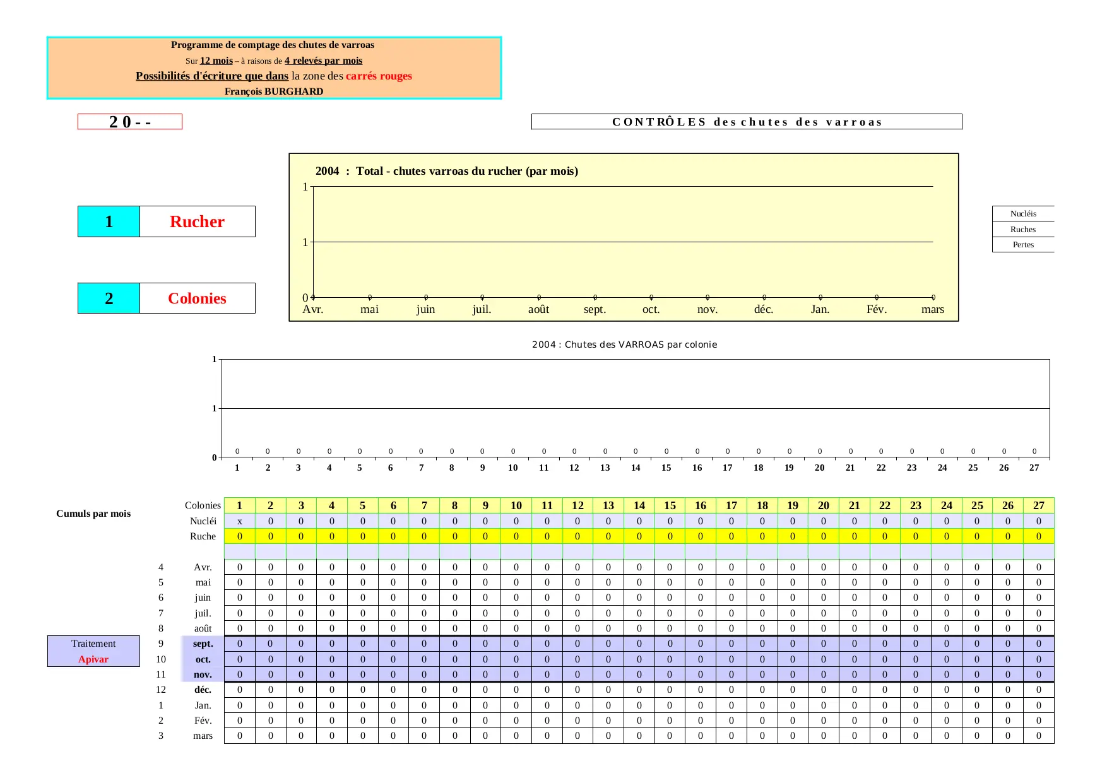The image size is (1107, 783).
Task: Click the yellow Ruche cell under colony 14
Action: point(639,536)
